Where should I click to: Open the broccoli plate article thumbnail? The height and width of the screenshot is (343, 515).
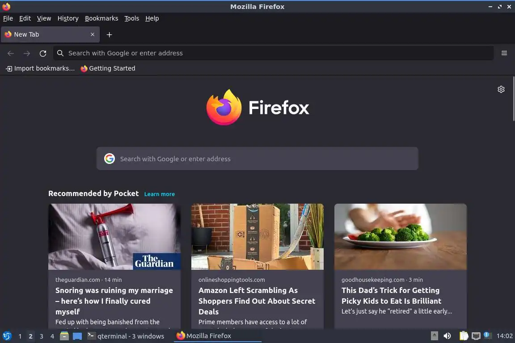coord(401,237)
